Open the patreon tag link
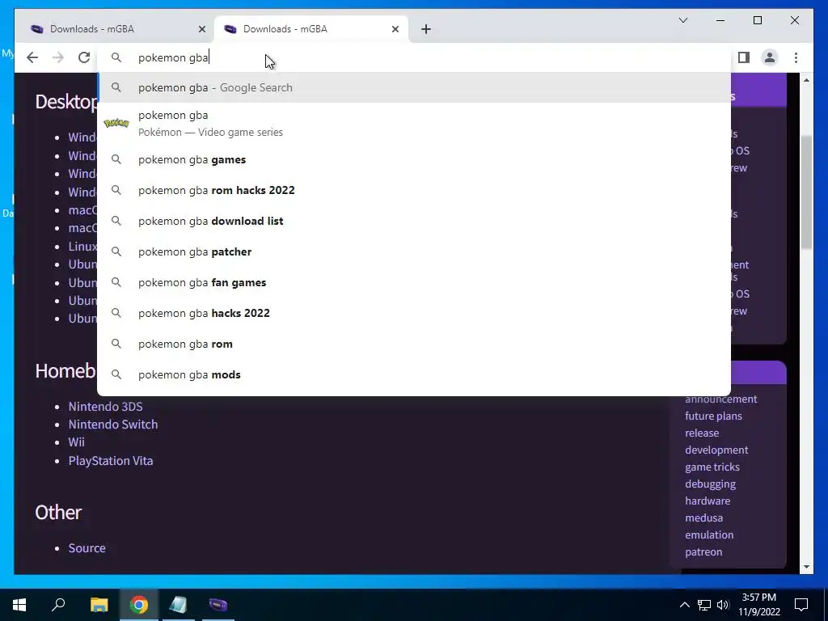The width and height of the screenshot is (828, 621). pos(703,551)
